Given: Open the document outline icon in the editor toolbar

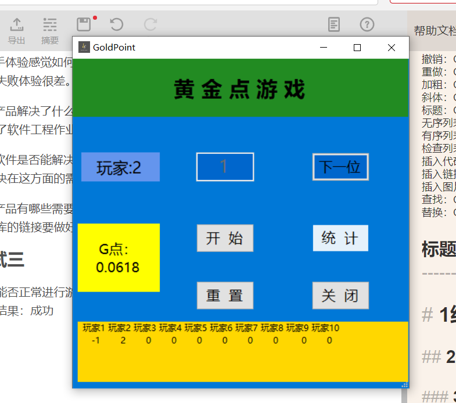Looking at the screenshot, I should click(x=334, y=24).
